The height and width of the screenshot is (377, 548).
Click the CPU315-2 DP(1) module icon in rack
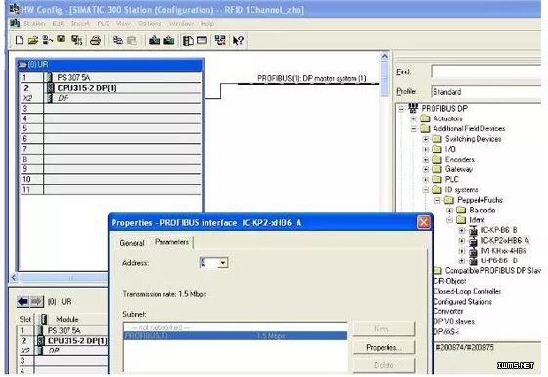tap(50, 88)
